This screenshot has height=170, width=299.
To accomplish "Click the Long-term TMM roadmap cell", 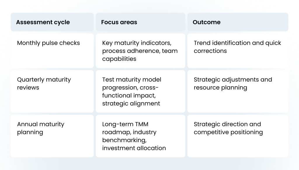I will click(140, 136).
